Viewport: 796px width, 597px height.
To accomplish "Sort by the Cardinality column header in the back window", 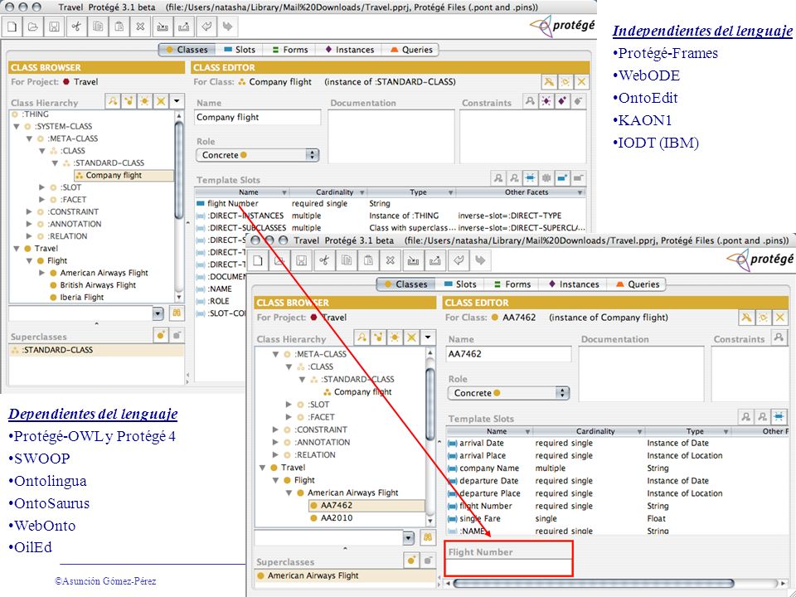I will pos(328,192).
